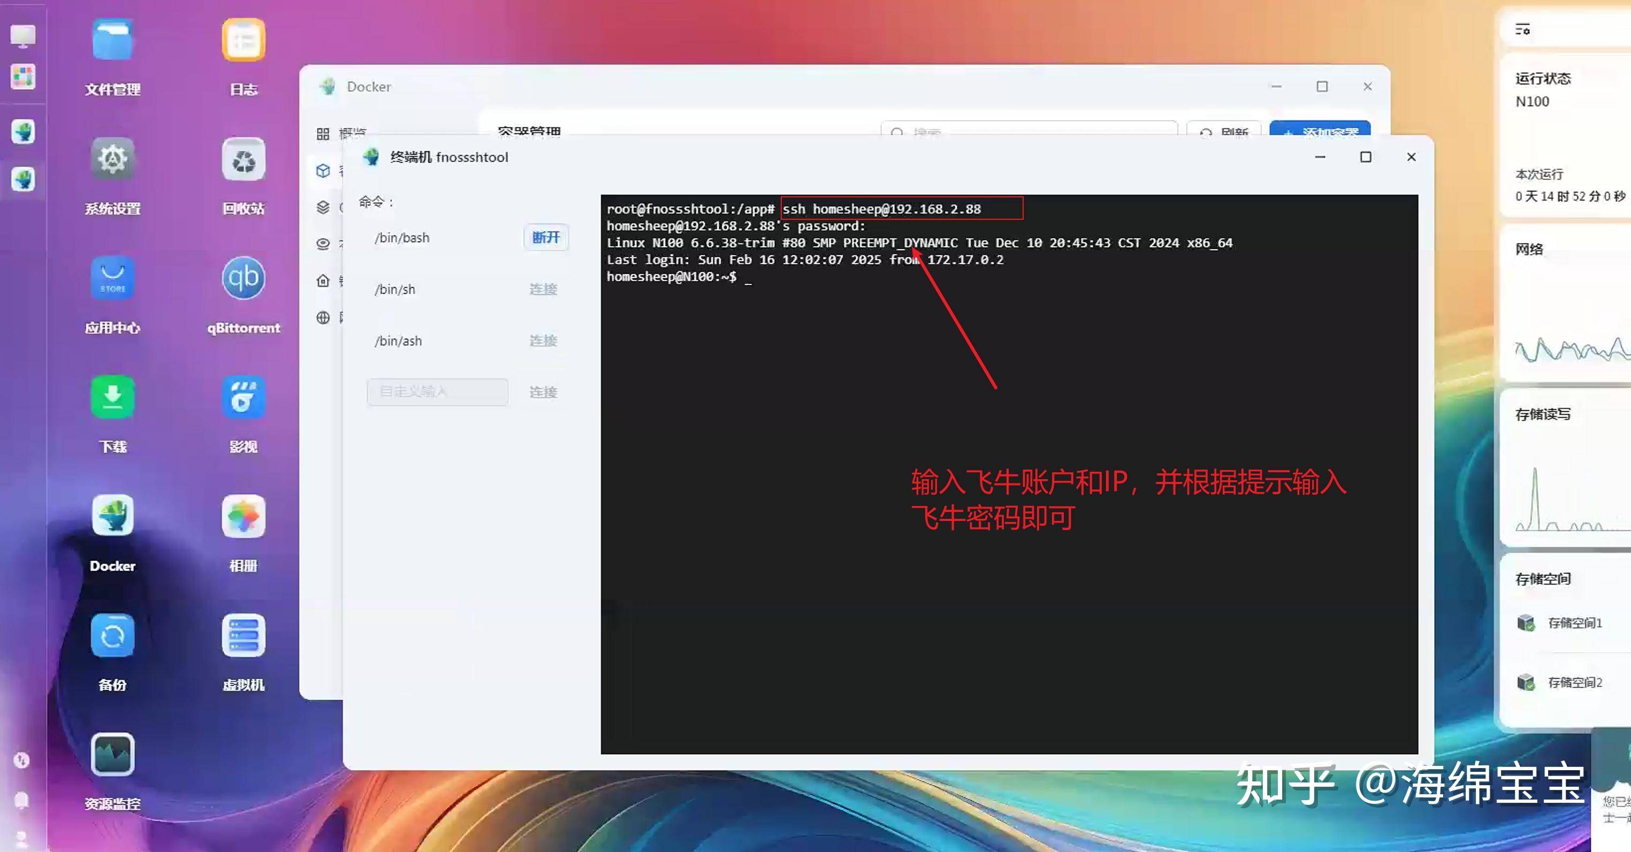Viewport: 1631px width, 852px height.
Task: Select the highlighted Docker icon in the dock
Action: 23,179
